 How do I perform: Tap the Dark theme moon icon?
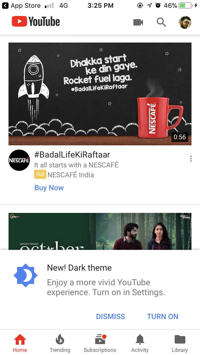26,275
